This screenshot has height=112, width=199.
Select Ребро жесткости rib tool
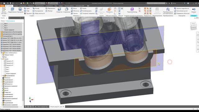(x=39, y=13)
